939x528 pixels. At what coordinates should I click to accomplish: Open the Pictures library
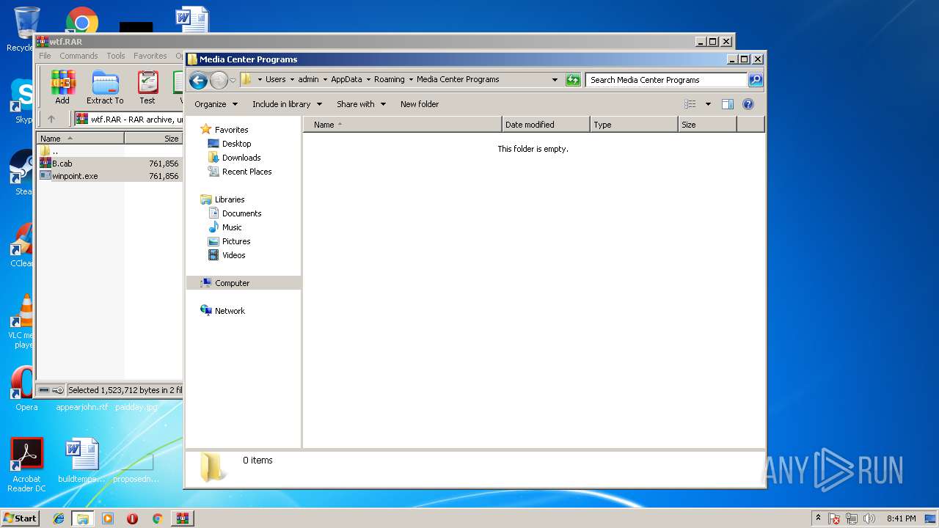coord(236,241)
